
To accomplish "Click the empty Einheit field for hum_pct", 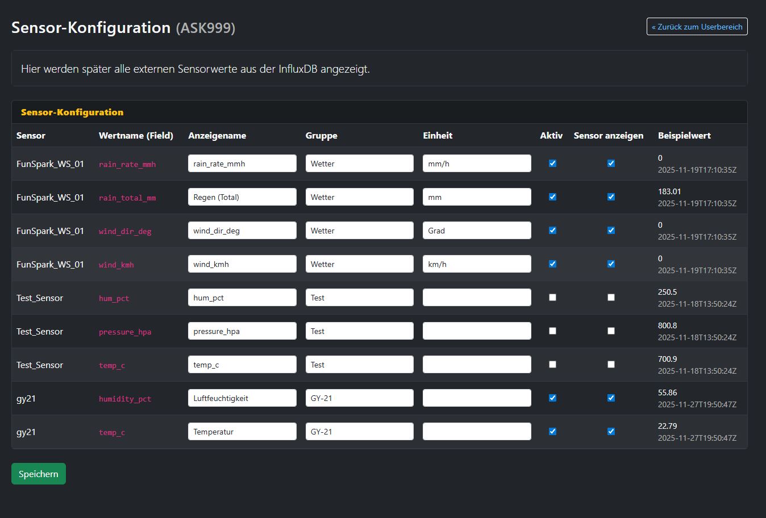I will click(x=477, y=298).
